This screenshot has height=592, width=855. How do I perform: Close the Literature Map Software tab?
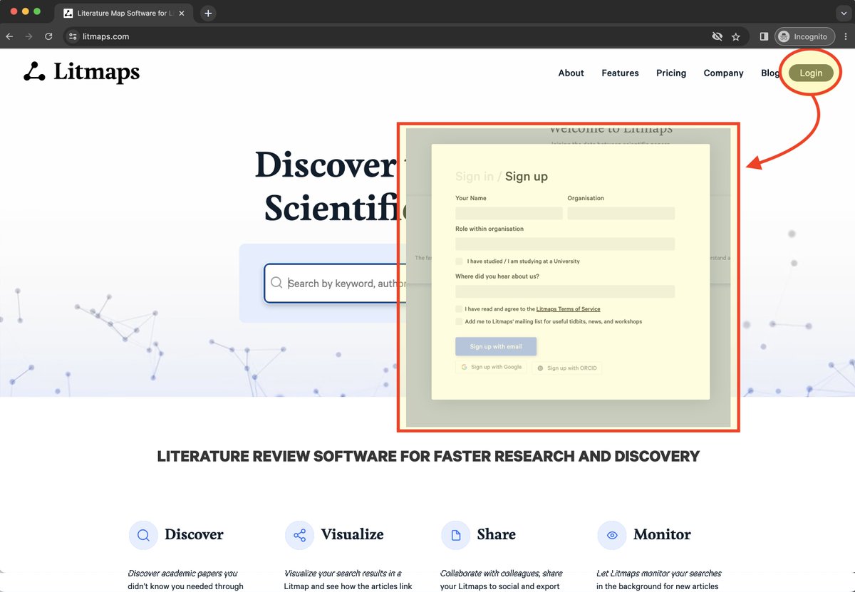coord(181,13)
